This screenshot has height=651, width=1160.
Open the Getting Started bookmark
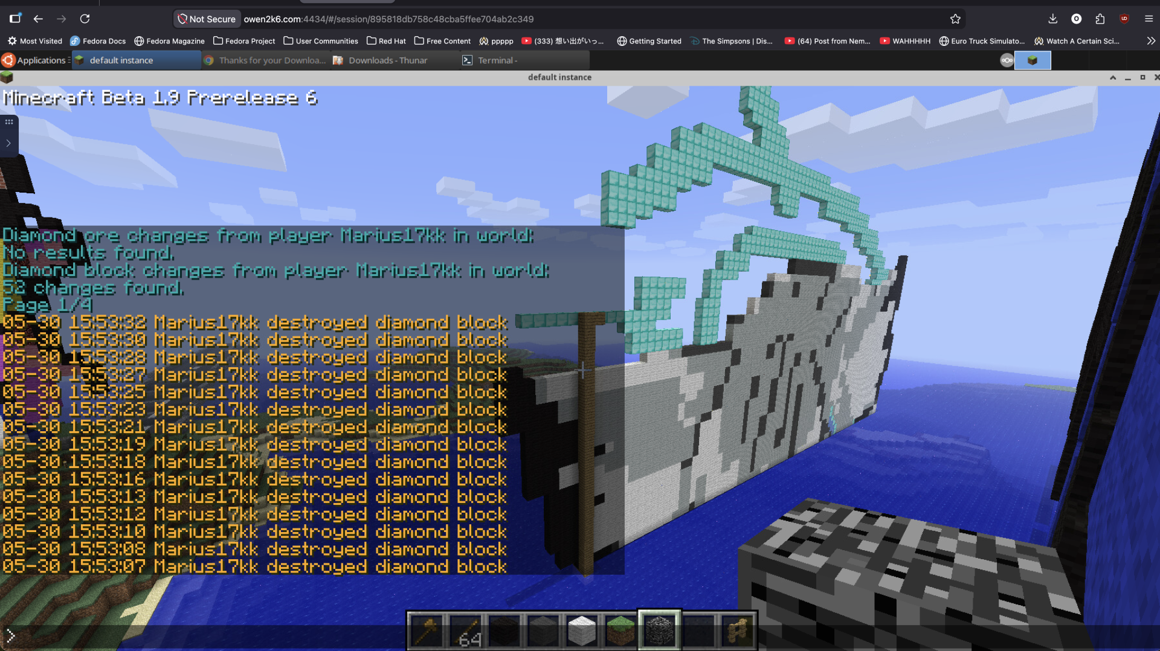tap(649, 41)
